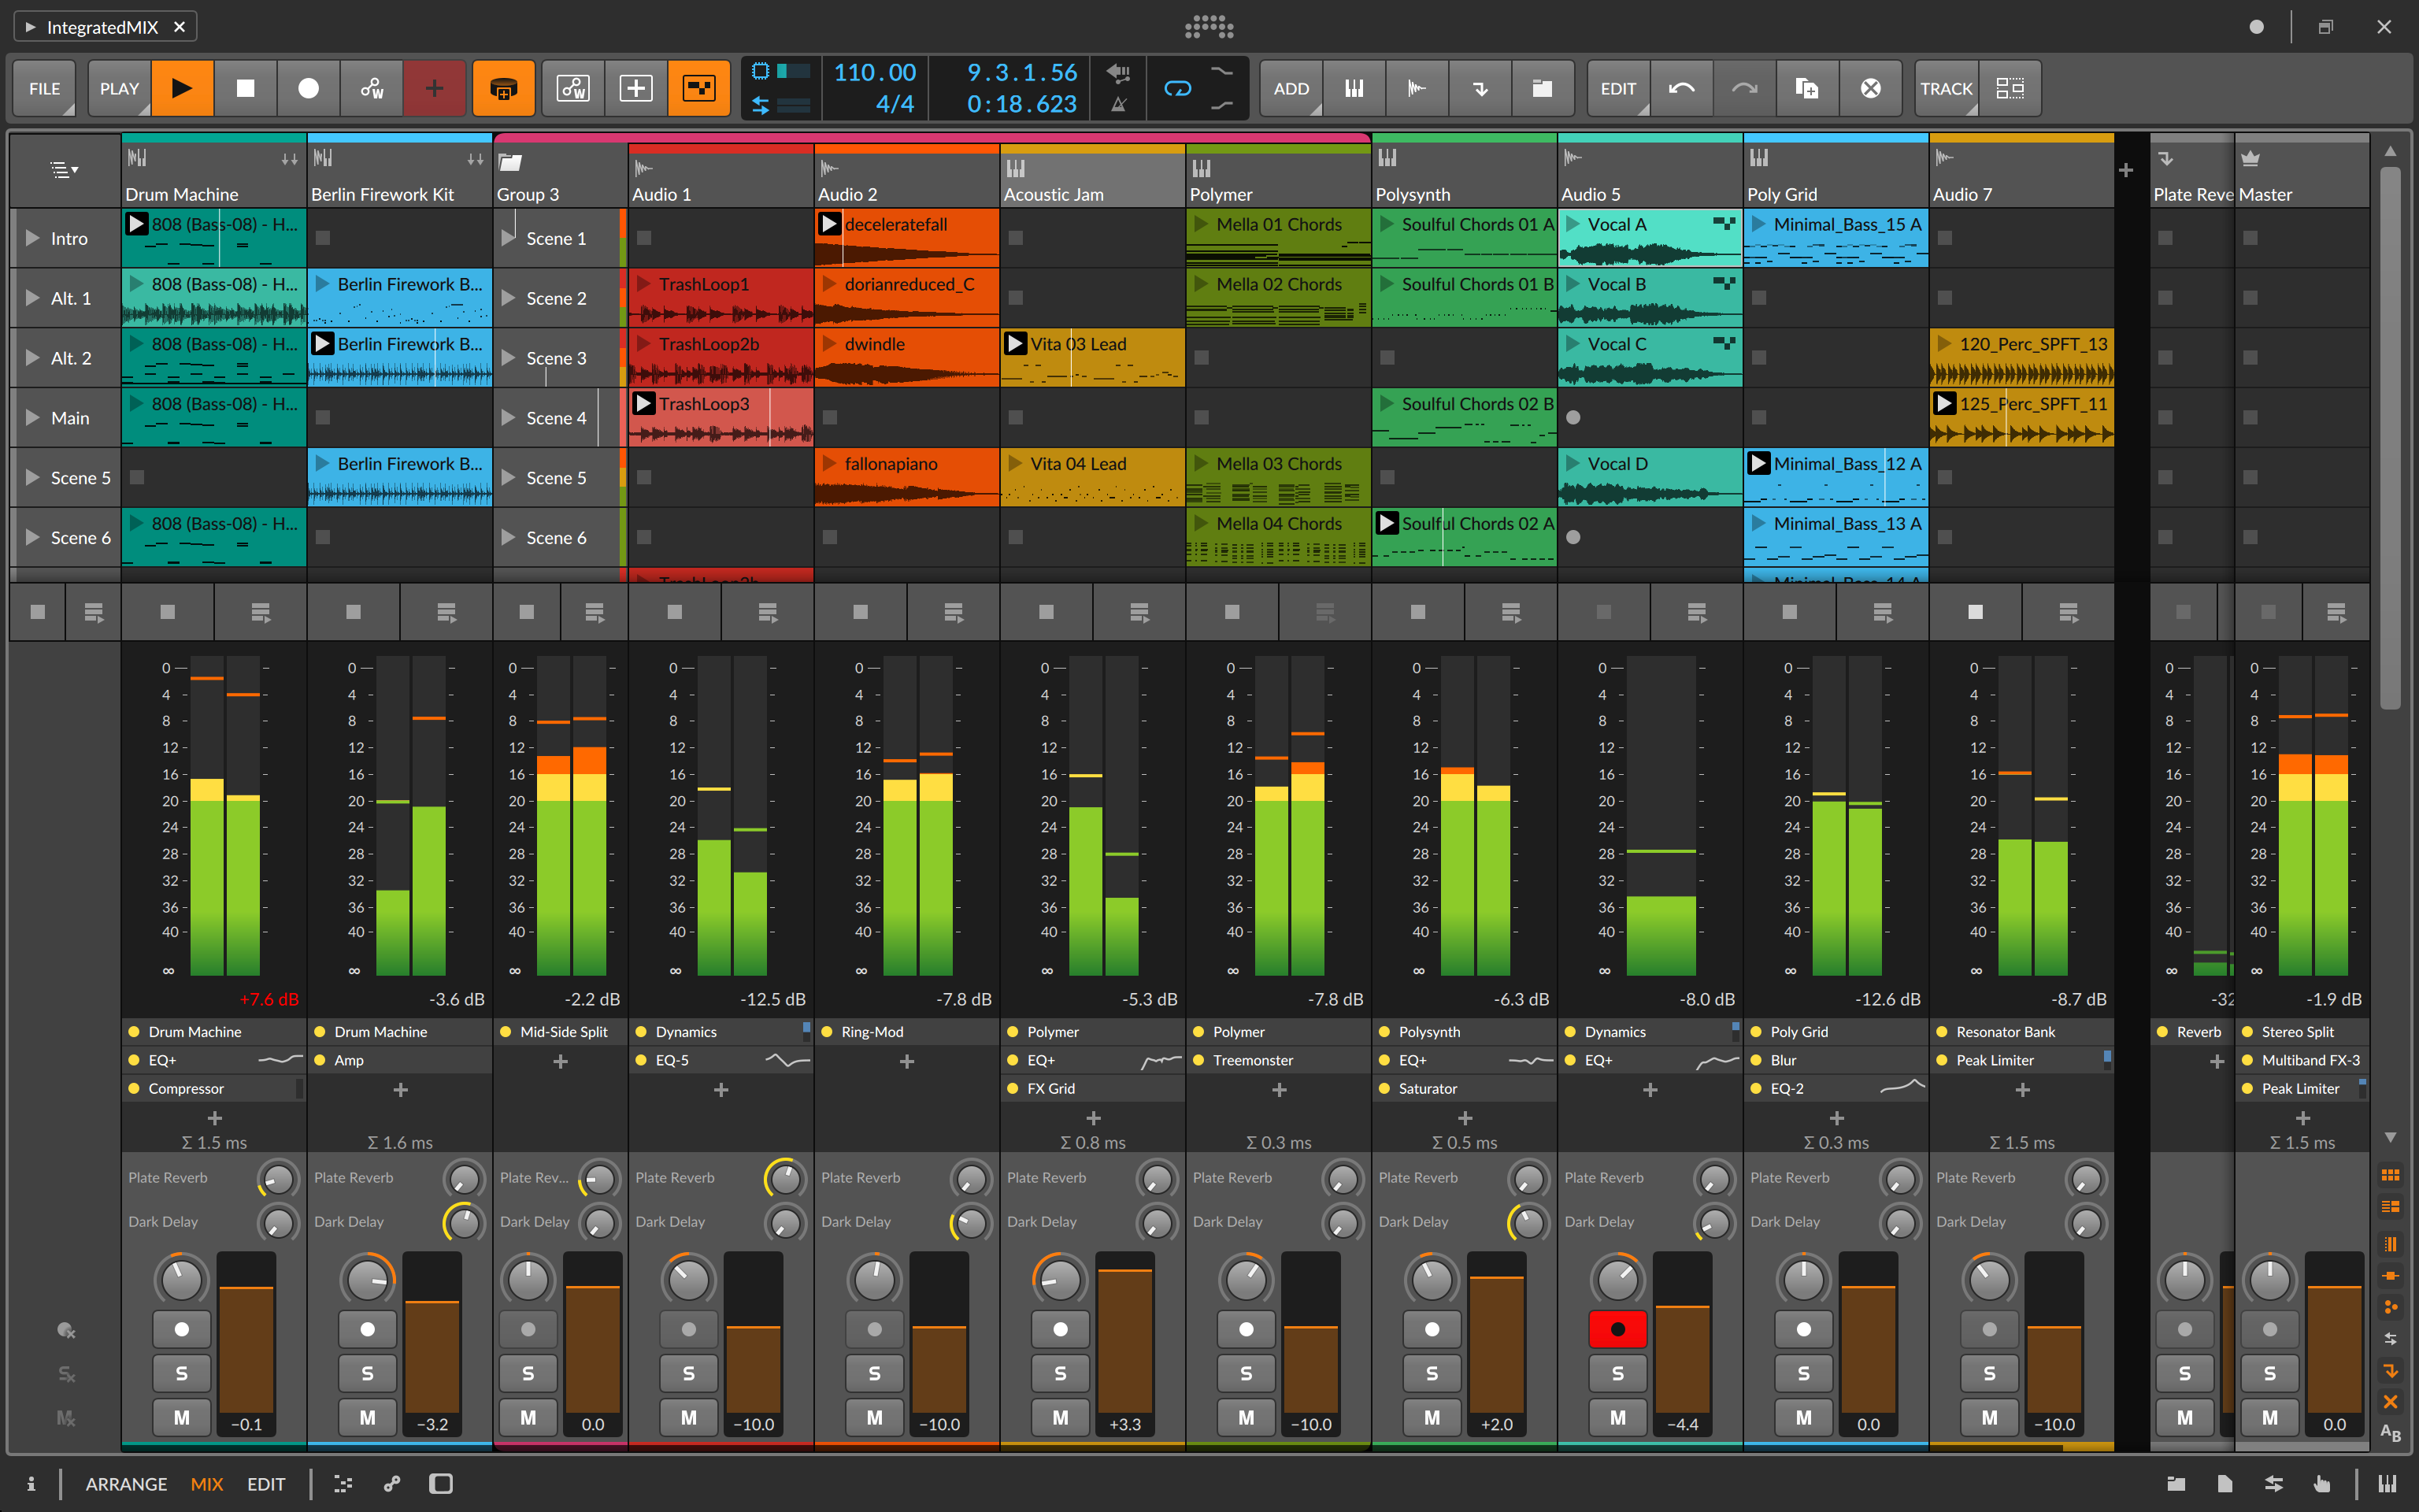2419x1512 pixels.
Task: Switch to the ARRANGE tab
Action: (x=126, y=1484)
